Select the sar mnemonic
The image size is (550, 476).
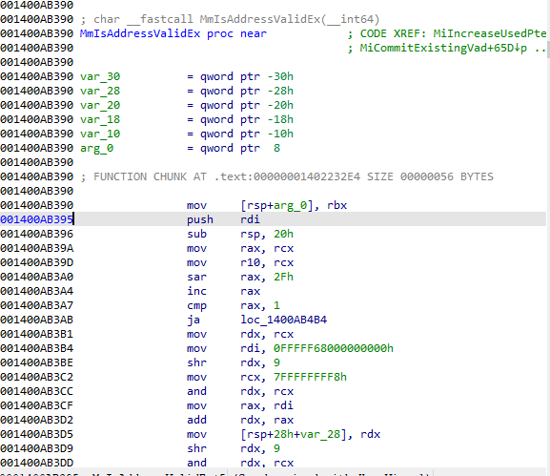coord(196,277)
